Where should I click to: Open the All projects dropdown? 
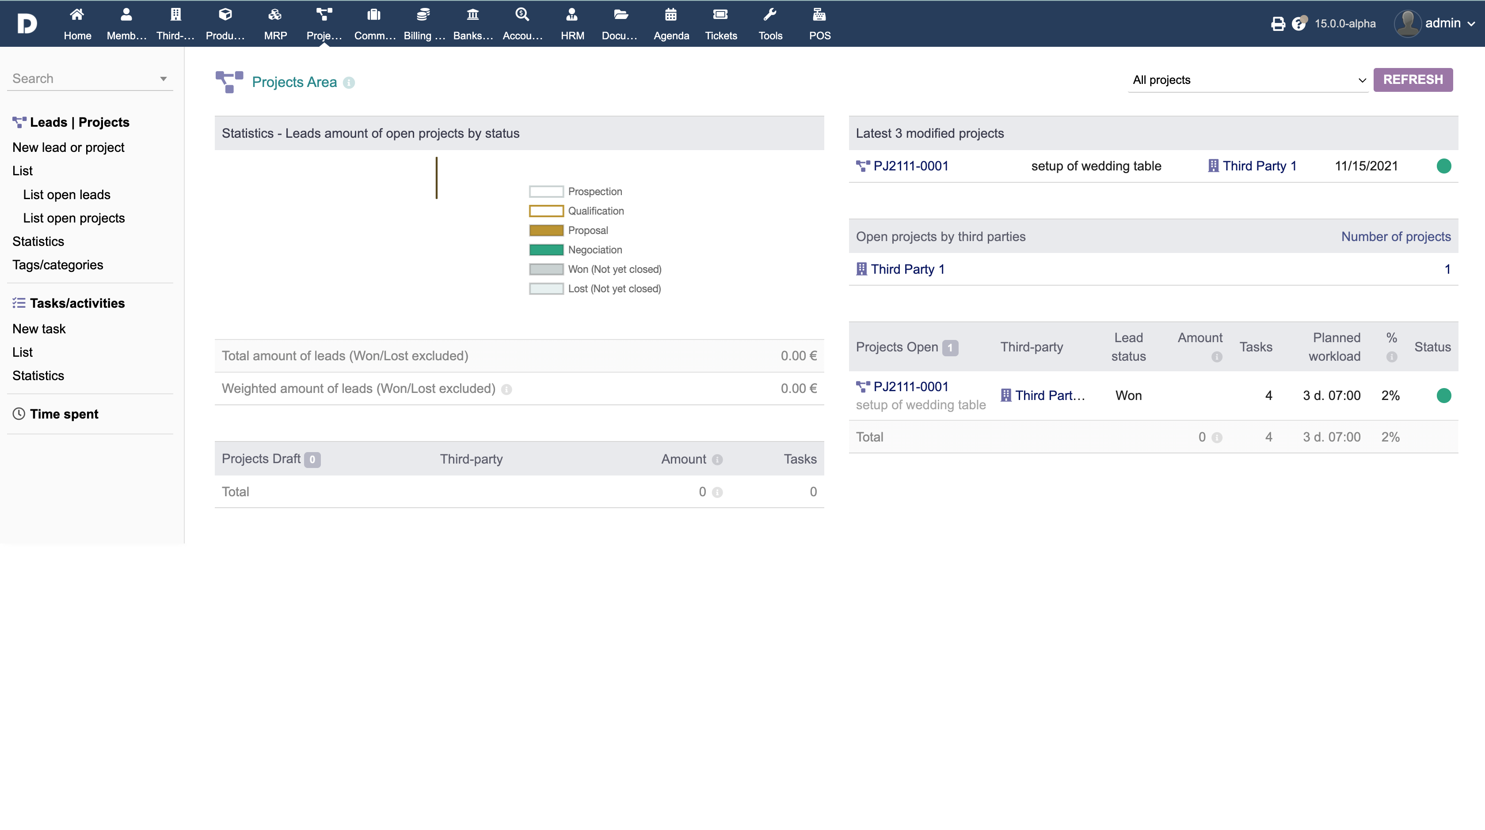1248,80
